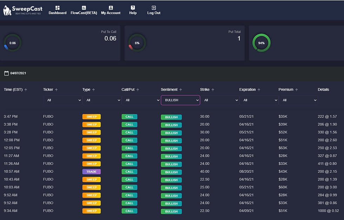Open the calendar date picker icon
The width and height of the screenshot is (344, 220).
6,73
